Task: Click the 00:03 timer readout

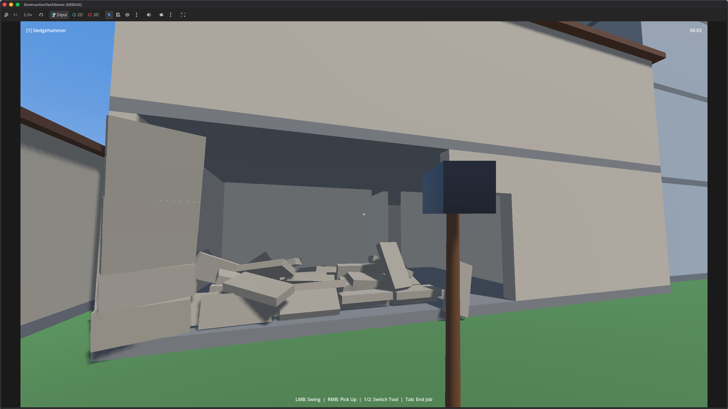Action: 695,30
